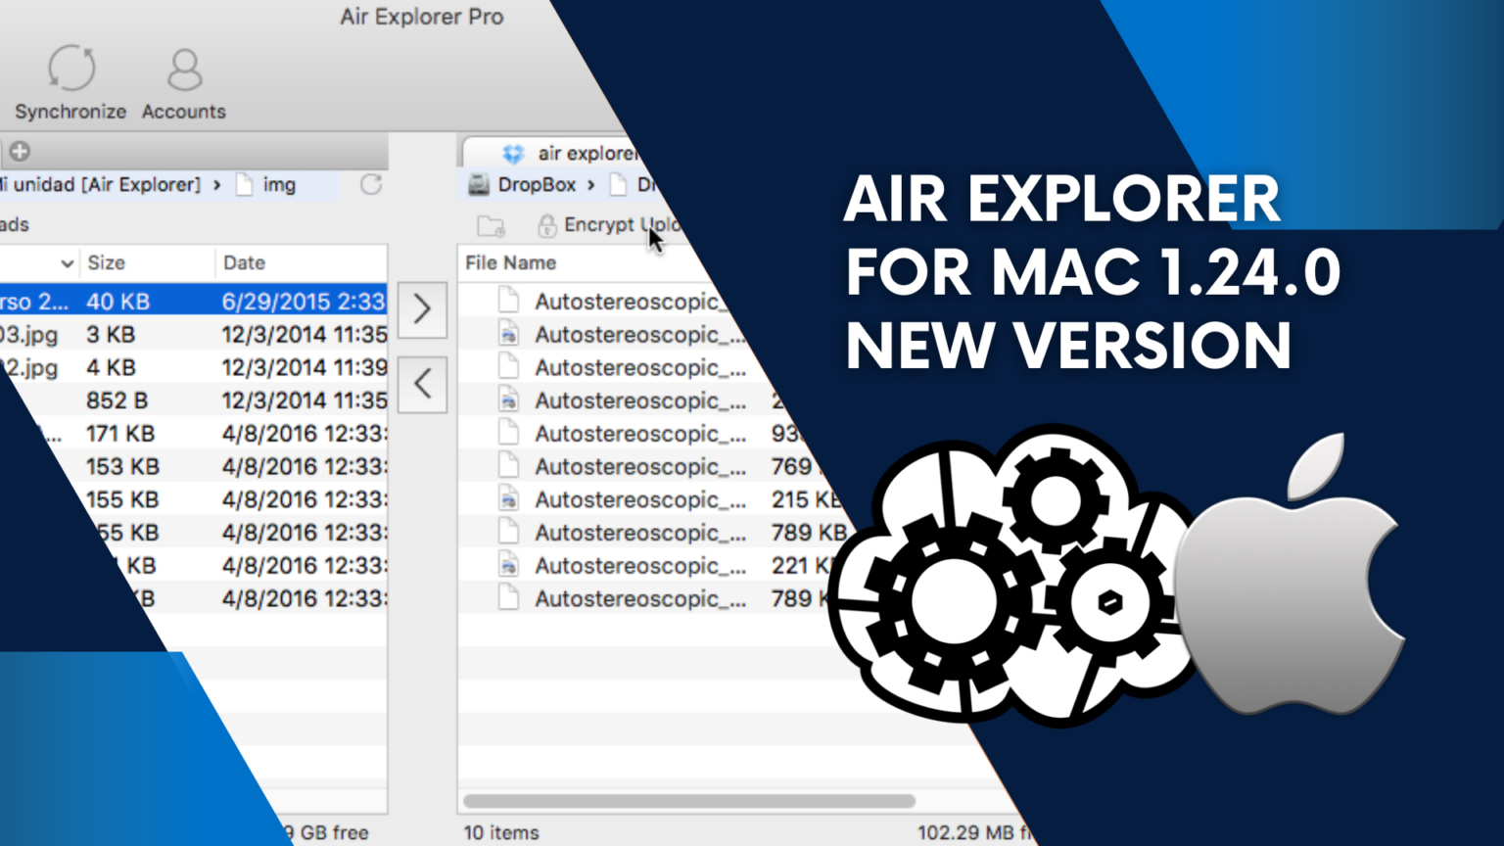Image resolution: width=1504 pixels, height=846 pixels.
Task: Click the Dropbox icon on the air explorer tab
Action: coord(512,153)
